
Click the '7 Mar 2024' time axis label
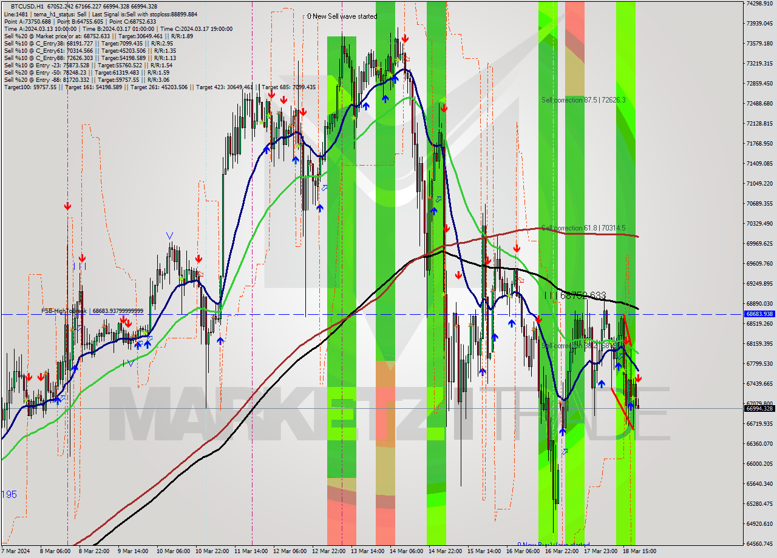coord(16,551)
